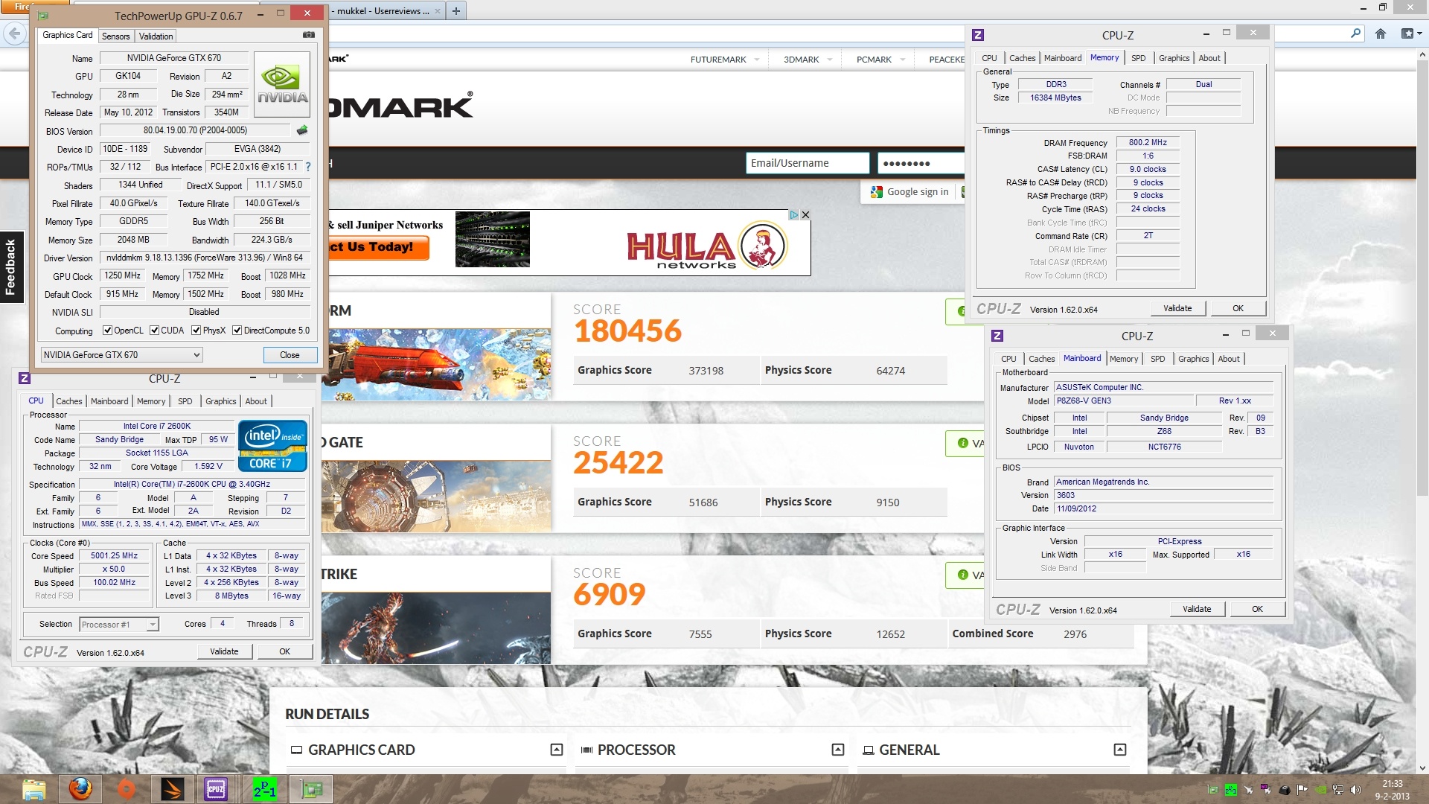Click the browser back arrow button
Viewport: 1429px width, 804px height.
coord(14,33)
